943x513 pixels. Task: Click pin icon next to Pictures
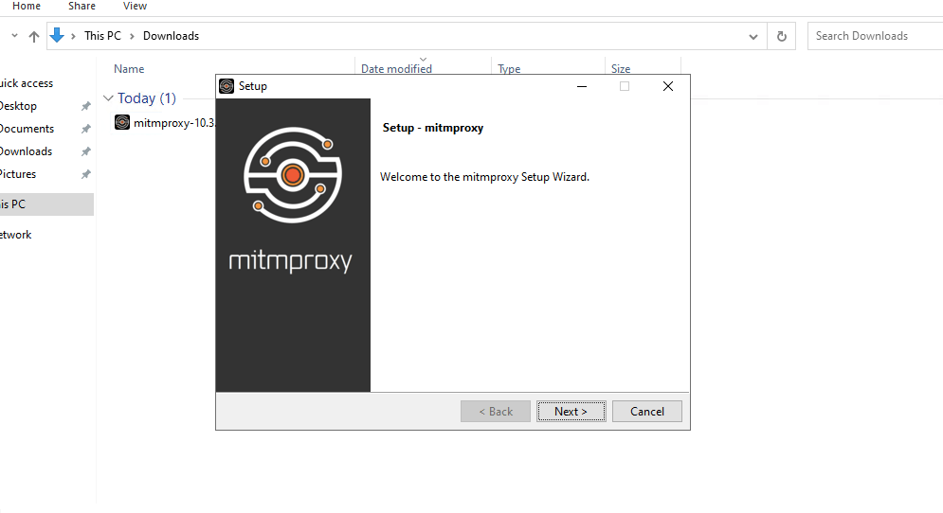pyautogui.click(x=86, y=174)
